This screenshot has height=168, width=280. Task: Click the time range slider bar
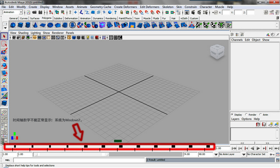click(71, 154)
